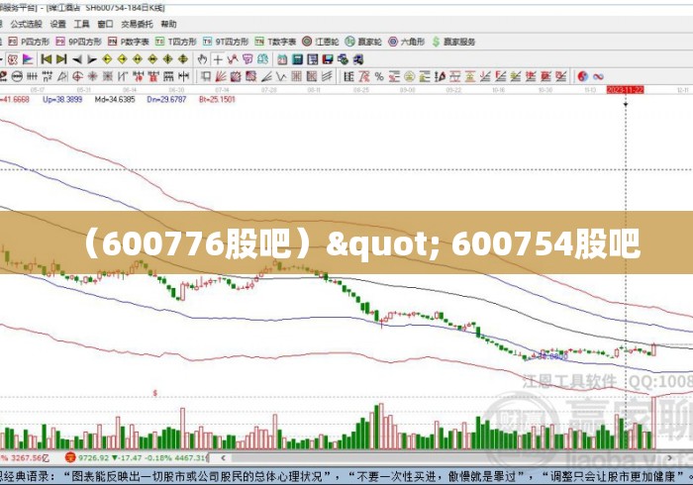Click the first yellow diamond arrow icon
The width and height of the screenshot is (693, 485).
click(107, 58)
